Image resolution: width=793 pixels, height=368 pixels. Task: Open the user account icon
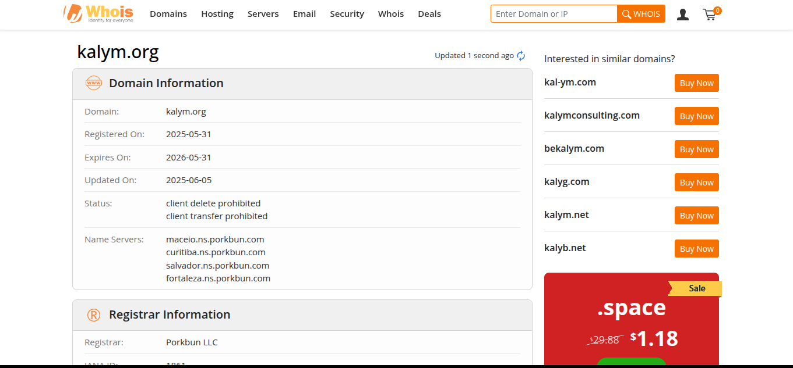[x=683, y=15]
